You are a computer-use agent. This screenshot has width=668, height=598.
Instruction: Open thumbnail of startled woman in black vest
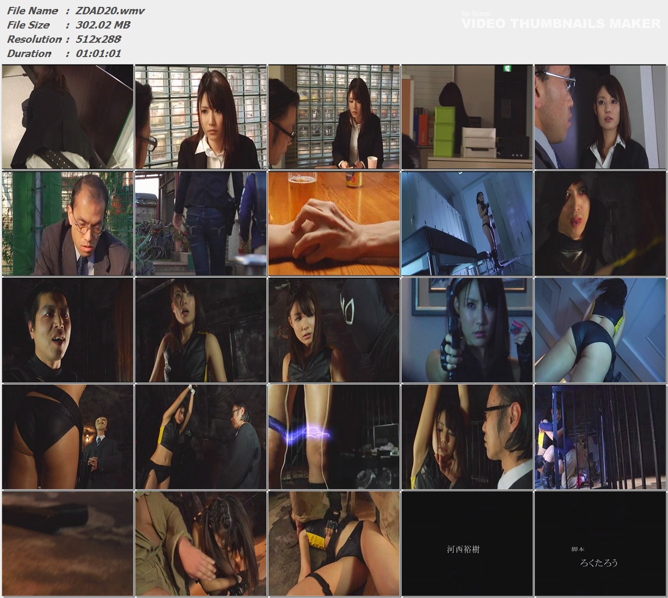201,330
